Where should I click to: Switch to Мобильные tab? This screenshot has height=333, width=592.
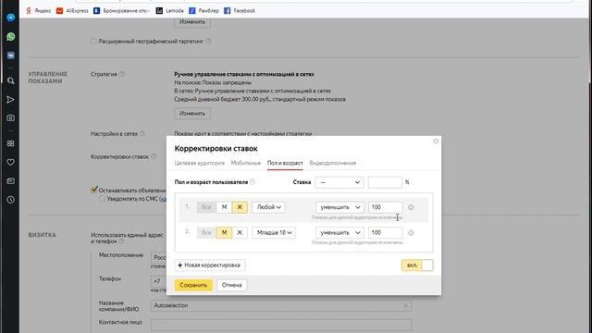[x=246, y=163]
